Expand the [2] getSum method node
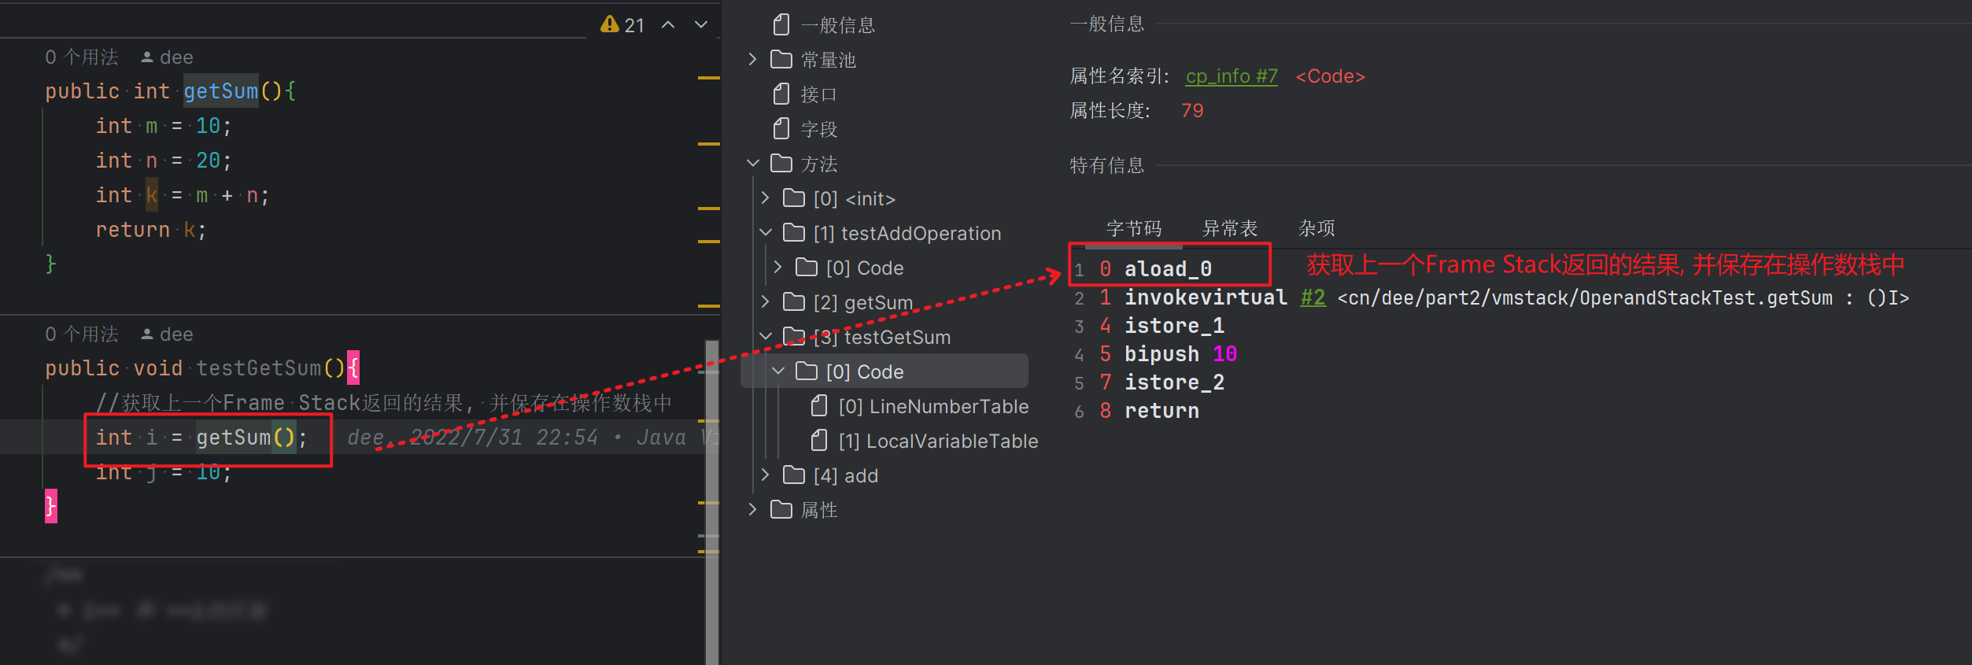1972x665 pixels. (765, 302)
